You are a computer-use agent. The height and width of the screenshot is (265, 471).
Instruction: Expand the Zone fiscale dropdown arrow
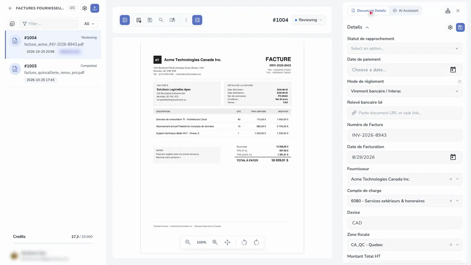pos(457,245)
